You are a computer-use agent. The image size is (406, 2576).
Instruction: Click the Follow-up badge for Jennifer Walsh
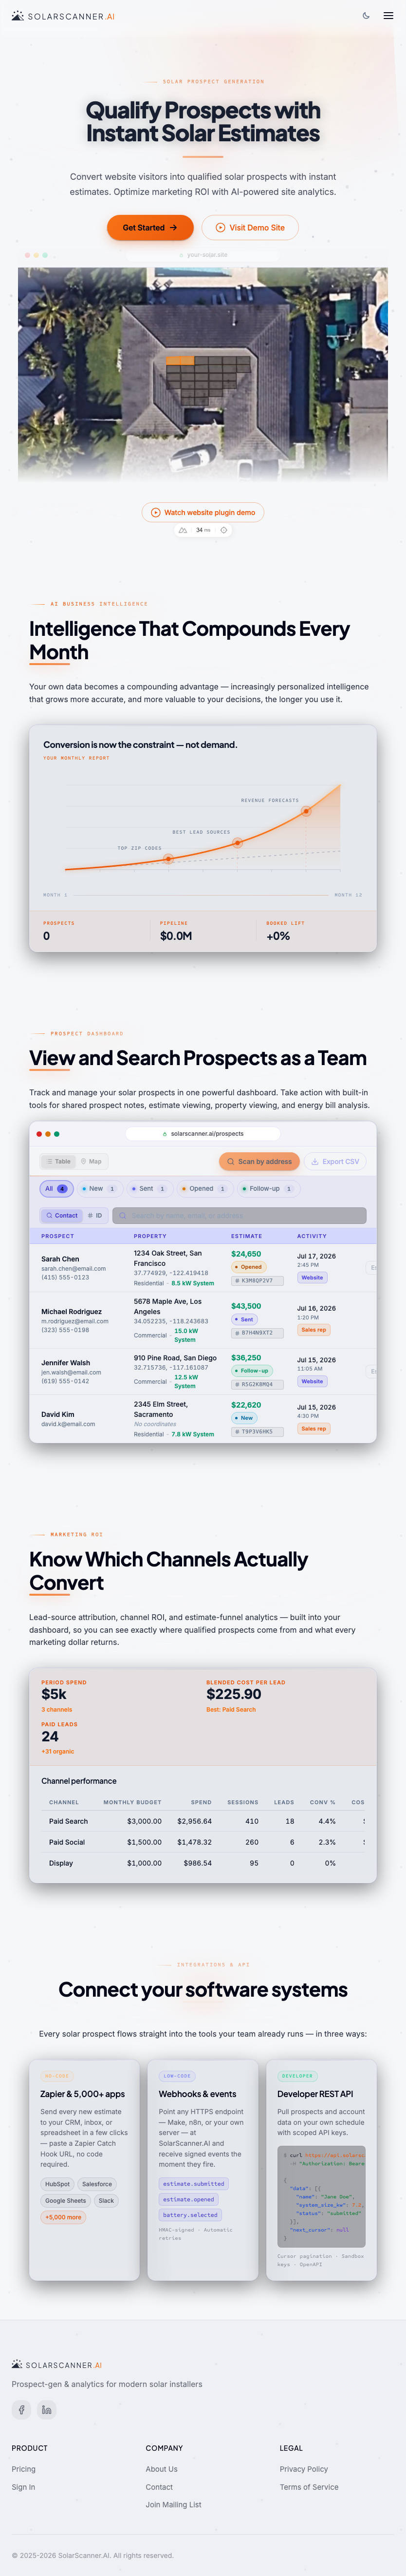tap(251, 1370)
